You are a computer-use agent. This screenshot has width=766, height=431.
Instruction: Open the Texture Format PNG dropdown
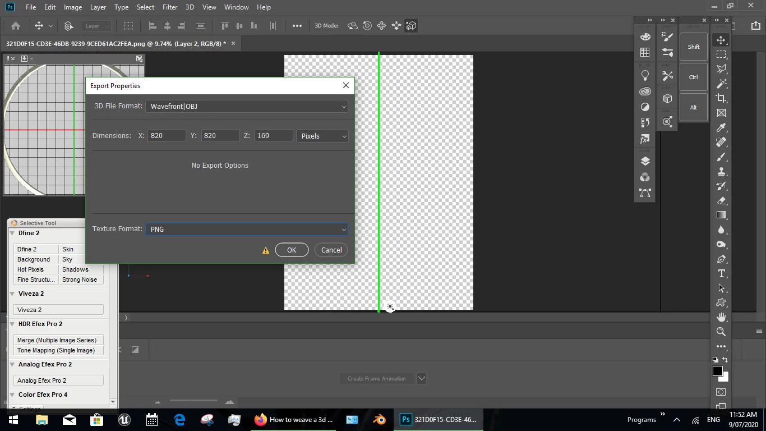(x=247, y=229)
